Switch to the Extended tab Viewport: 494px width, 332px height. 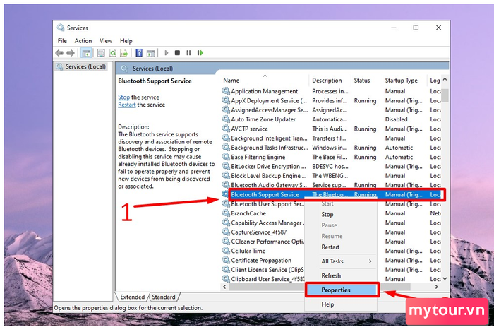133,297
